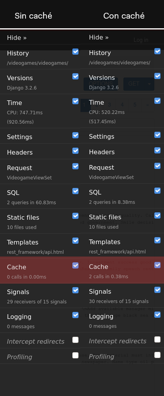Image resolution: width=164 pixels, height=396 pixels.
Task: Toggle Static files checkbox in Con caché
Action: 157,215
